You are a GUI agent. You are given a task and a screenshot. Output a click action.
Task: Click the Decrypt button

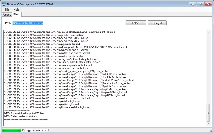click(157, 23)
